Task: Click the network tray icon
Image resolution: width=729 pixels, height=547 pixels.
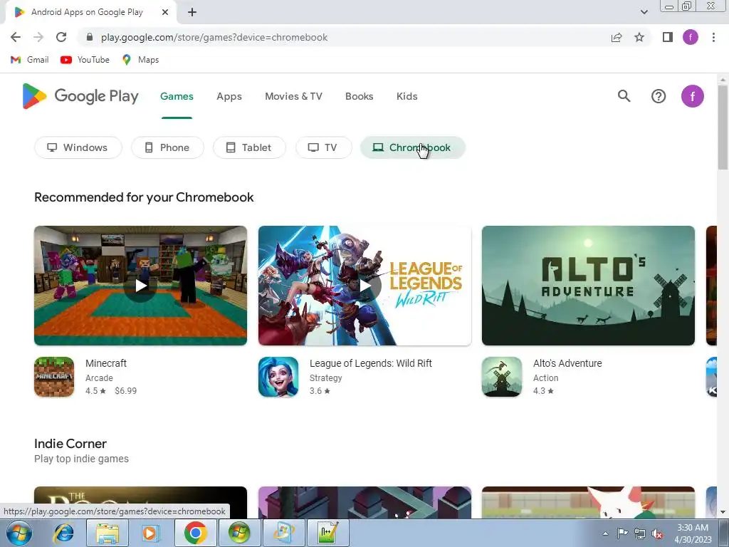Action: coord(640,534)
